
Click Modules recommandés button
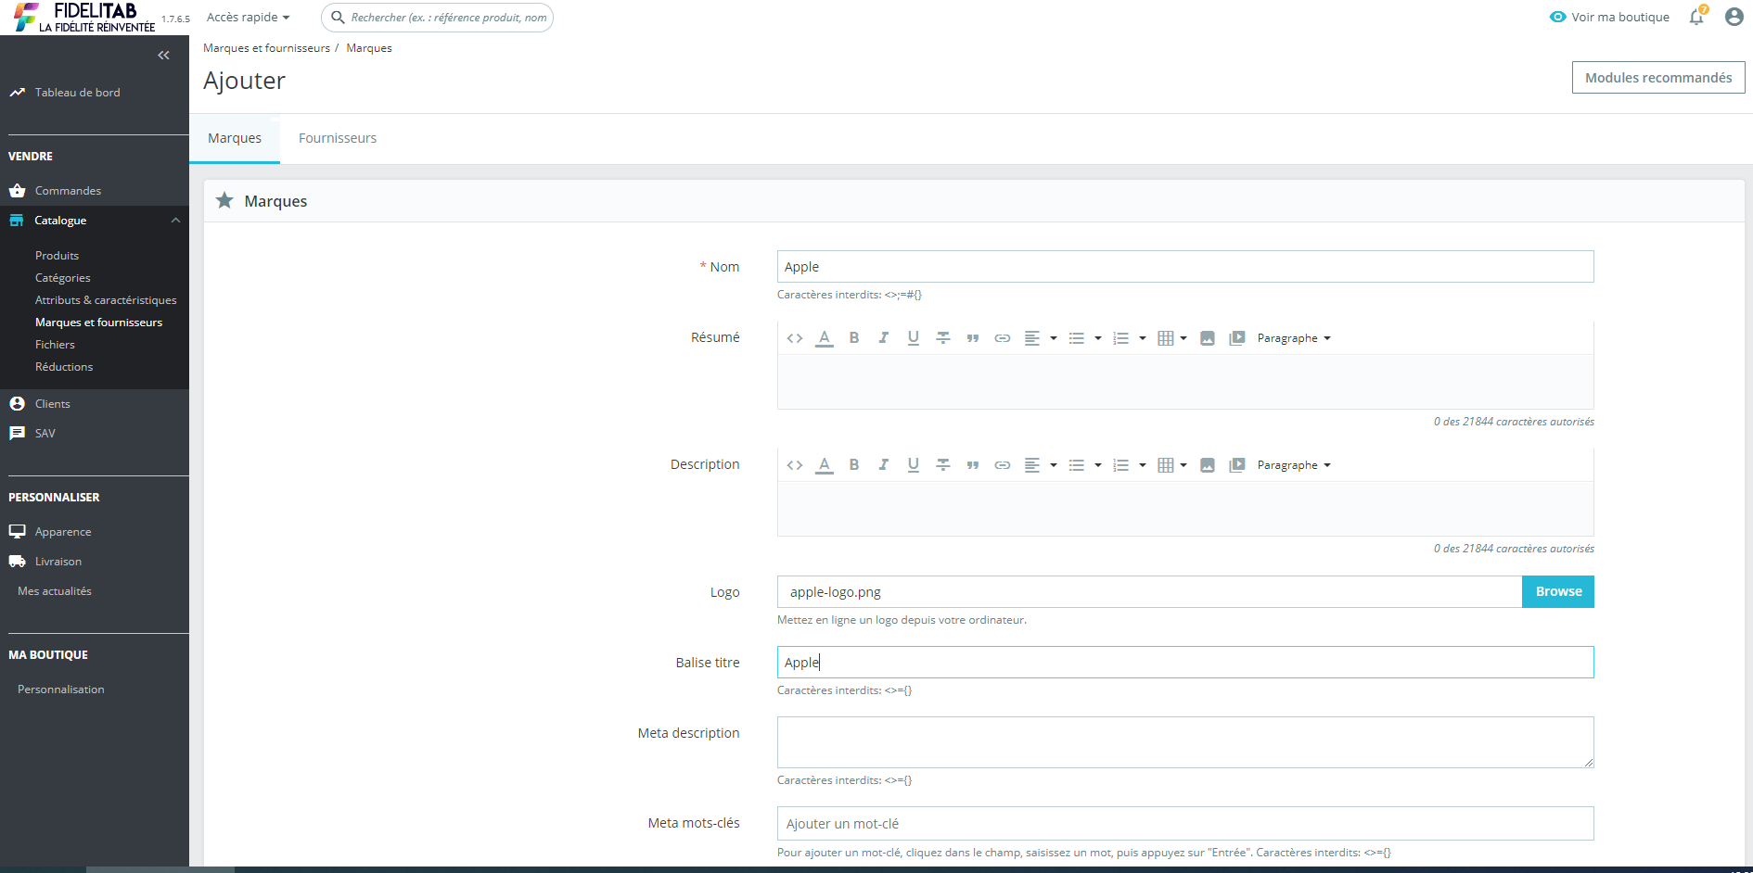1658,78
